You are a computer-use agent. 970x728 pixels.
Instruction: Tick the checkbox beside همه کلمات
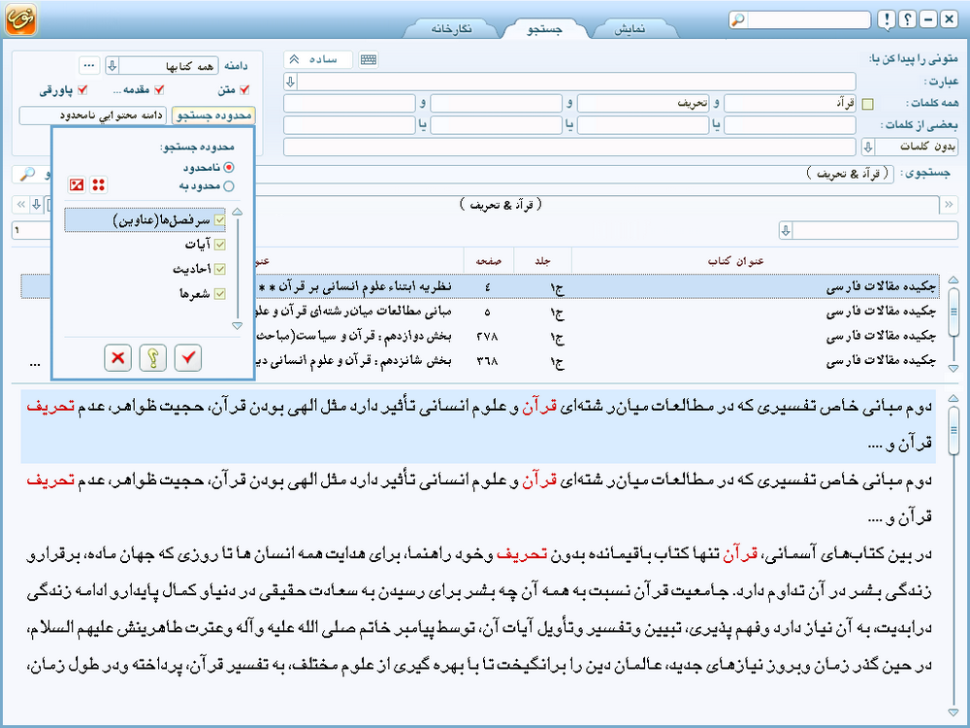pos(868,104)
